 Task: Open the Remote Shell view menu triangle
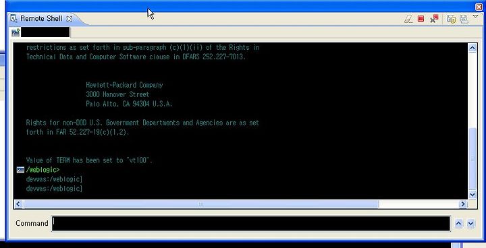click(x=475, y=16)
